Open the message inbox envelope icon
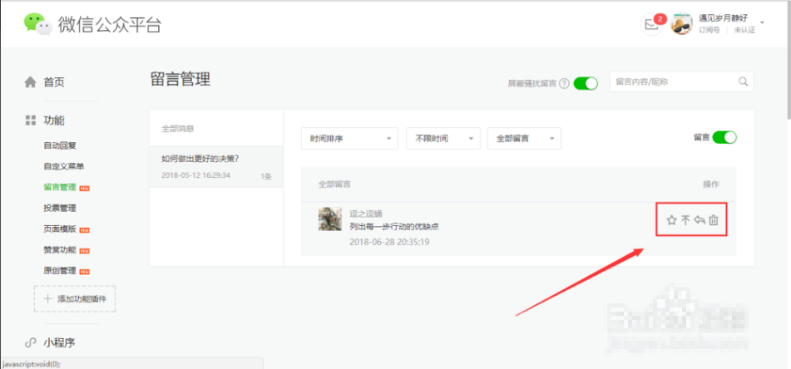The image size is (791, 369). 651,25
